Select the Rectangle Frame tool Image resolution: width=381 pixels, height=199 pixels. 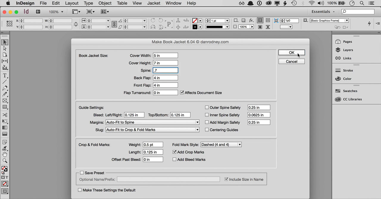click(x=5, y=101)
